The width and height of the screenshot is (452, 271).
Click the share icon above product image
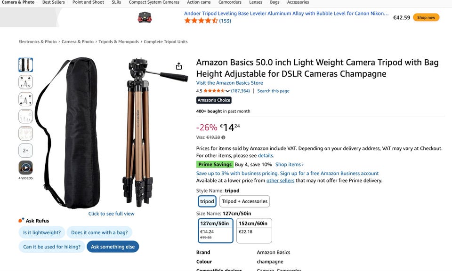pyautogui.click(x=179, y=66)
